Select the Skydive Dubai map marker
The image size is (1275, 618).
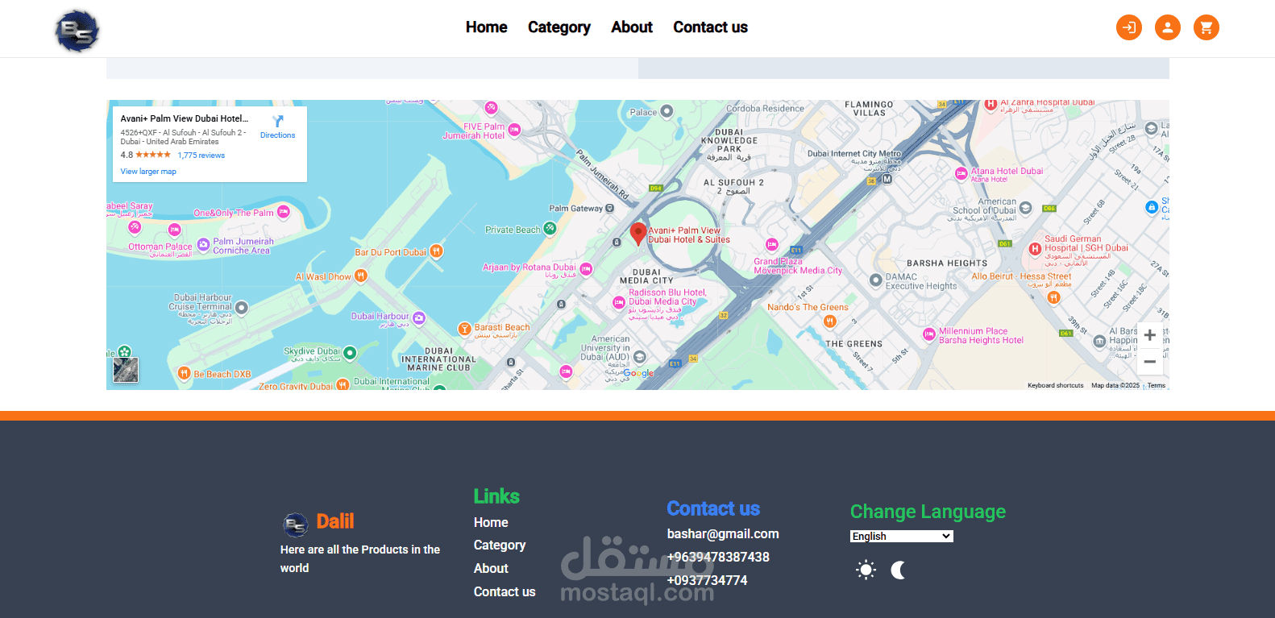click(x=350, y=353)
